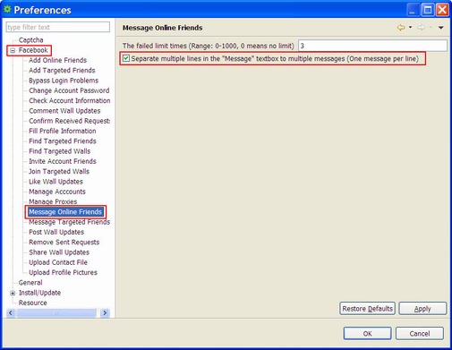The height and width of the screenshot is (350, 452).
Task: Close the Preferences window
Action: (442, 10)
